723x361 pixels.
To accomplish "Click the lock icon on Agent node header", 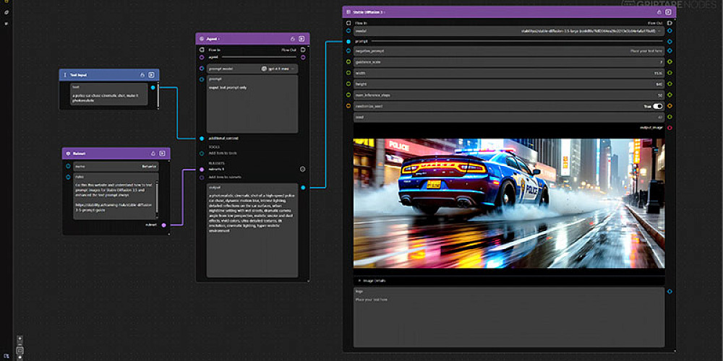I will [x=292, y=39].
